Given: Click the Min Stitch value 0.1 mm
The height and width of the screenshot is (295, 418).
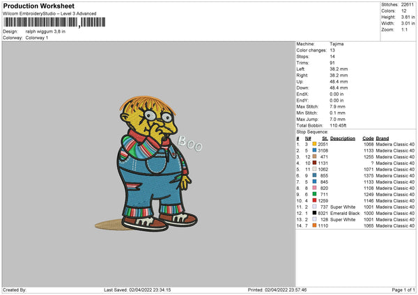Looking at the screenshot, I should [x=337, y=113].
